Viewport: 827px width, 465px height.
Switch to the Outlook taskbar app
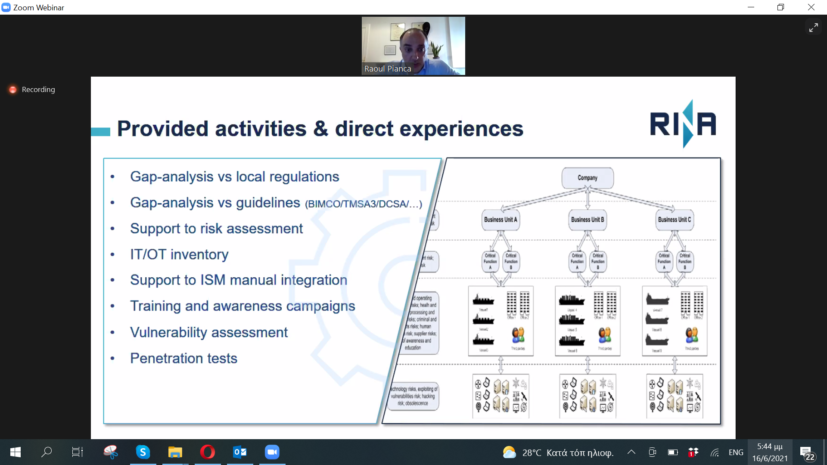click(240, 452)
